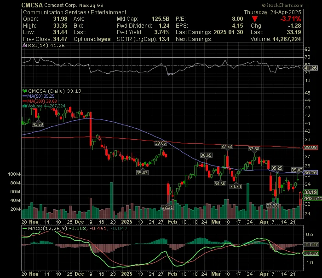Click the SCTR (LrgCap) value 13.4
322x278 pixels.
pos(164,39)
